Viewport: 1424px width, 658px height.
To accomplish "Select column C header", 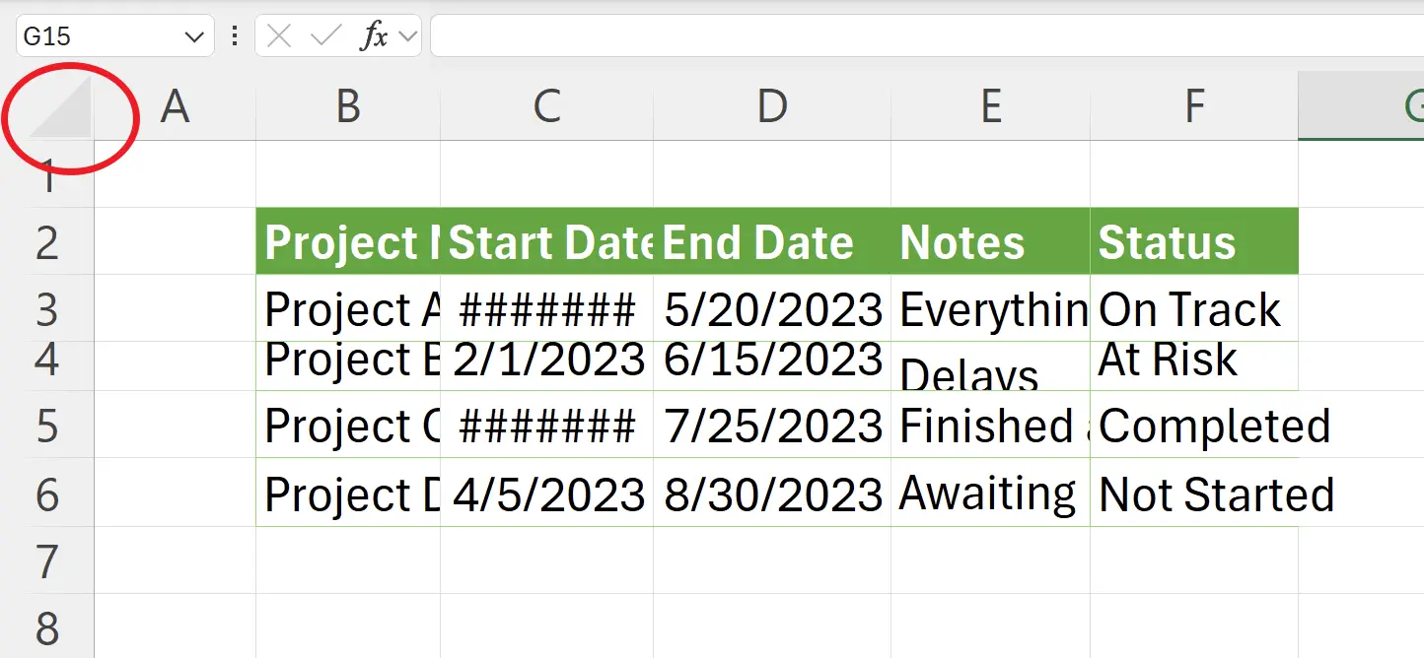I will 546,106.
